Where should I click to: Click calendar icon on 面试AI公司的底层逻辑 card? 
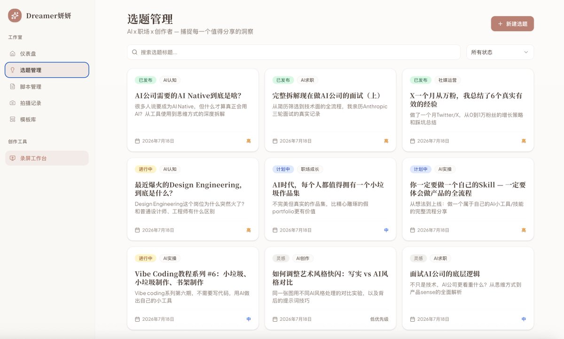pyautogui.click(x=413, y=319)
